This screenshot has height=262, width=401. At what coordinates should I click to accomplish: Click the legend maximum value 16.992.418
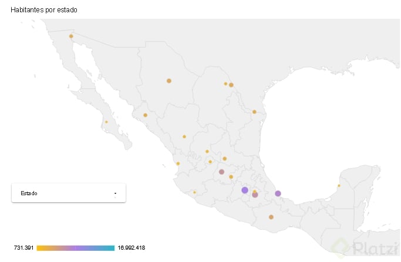[131, 248]
